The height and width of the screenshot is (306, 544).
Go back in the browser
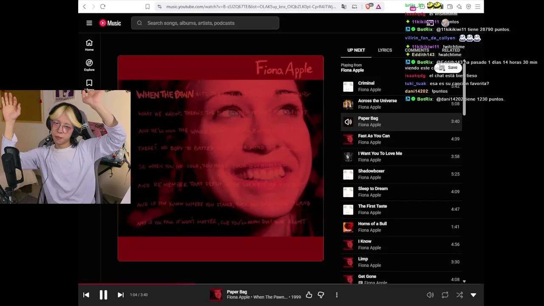tap(85, 6)
